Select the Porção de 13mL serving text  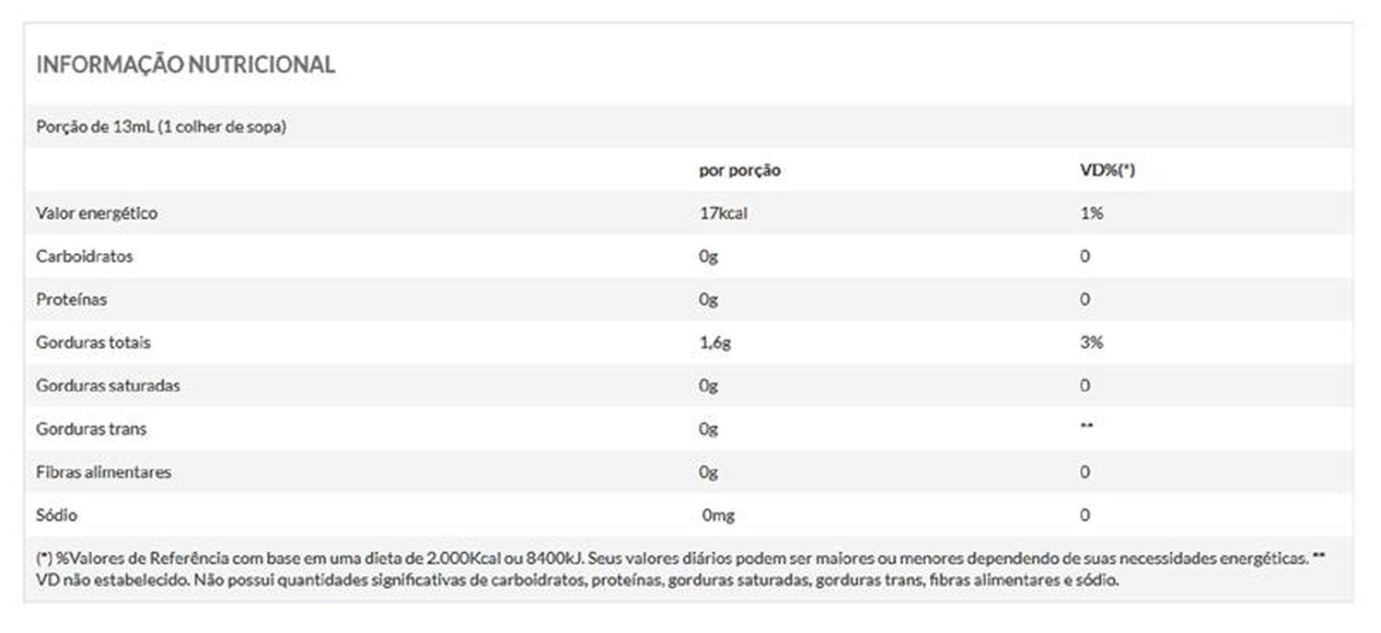[x=161, y=127]
